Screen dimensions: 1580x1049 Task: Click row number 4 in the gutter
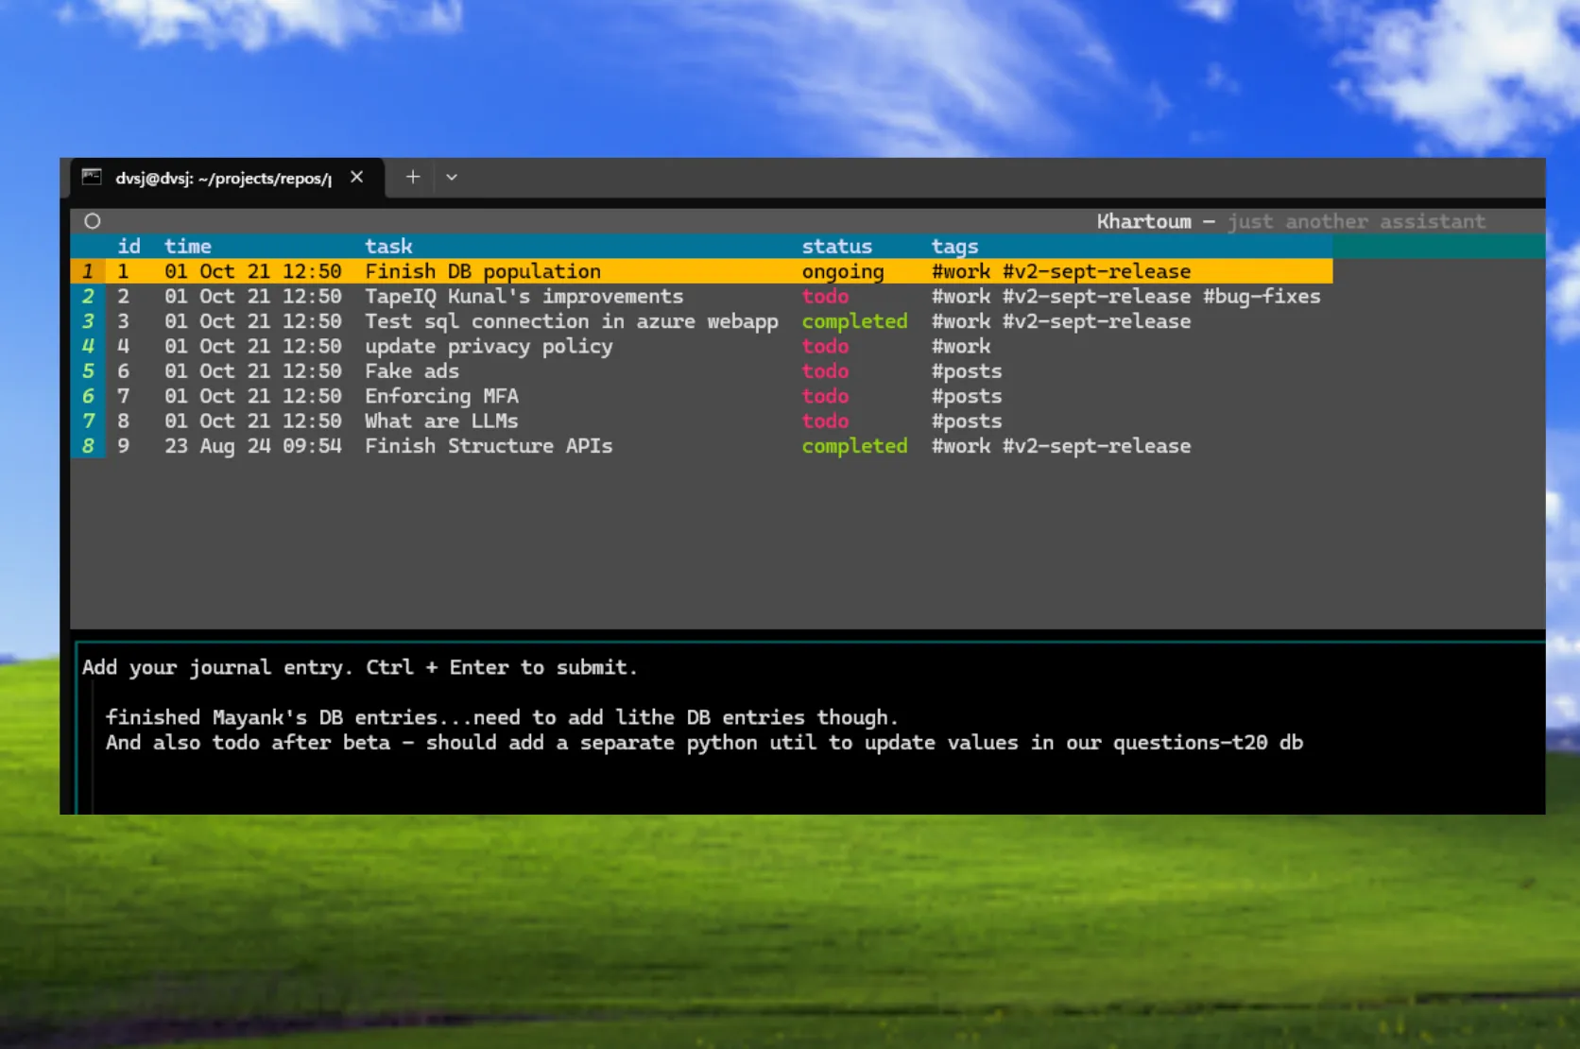click(x=88, y=346)
